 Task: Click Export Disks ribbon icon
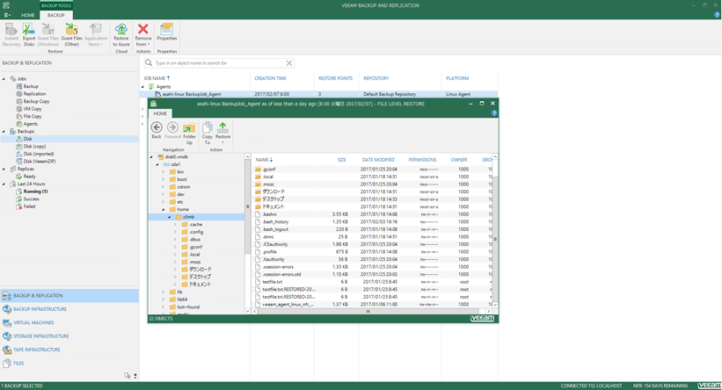(28, 34)
